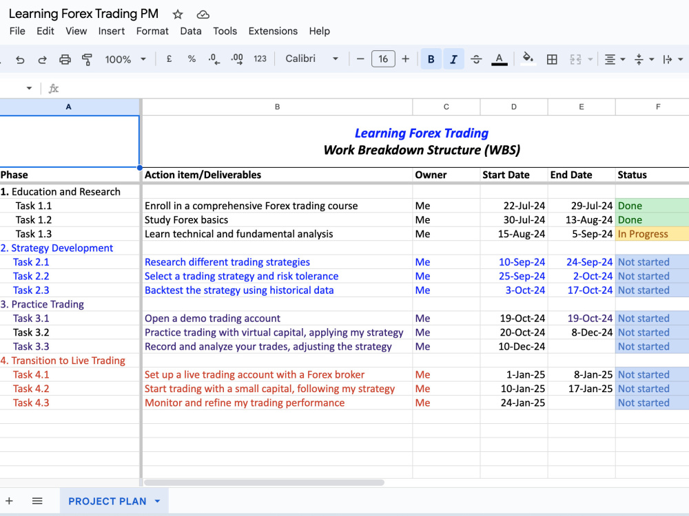Viewport: 689px width, 516px height.
Task: Open horizontal align dropdown
Action: point(615,59)
